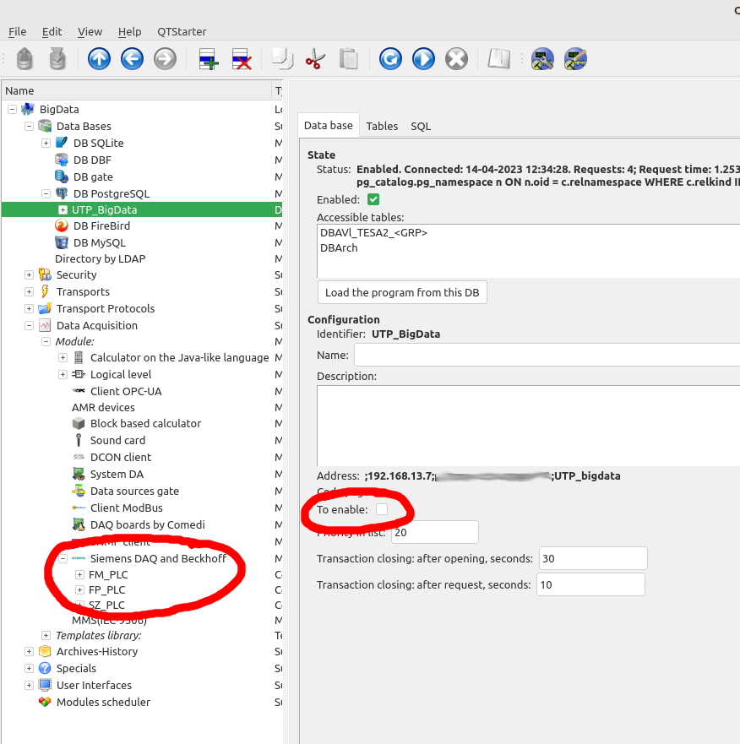
Task: Click the scissors Cut icon
Action: coord(314,59)
